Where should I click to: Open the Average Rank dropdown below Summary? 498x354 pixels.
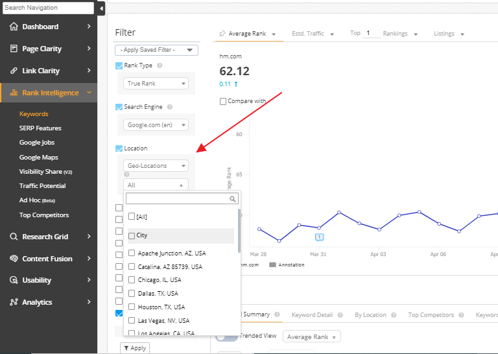(x=311, y=336)
